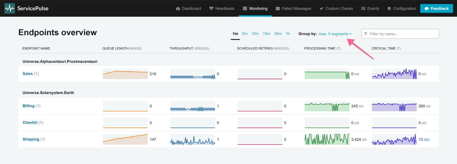Select the Monitoring tab

pos(255,9)
